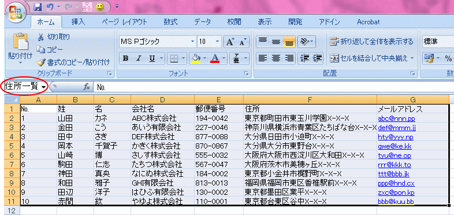Click the select-all corner of the sheet
This screenshot has height=215, width=454.
tap(12, 100)
